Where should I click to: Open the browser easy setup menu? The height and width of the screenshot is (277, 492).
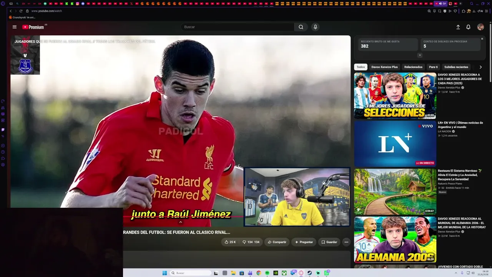[x=487, y=11]
